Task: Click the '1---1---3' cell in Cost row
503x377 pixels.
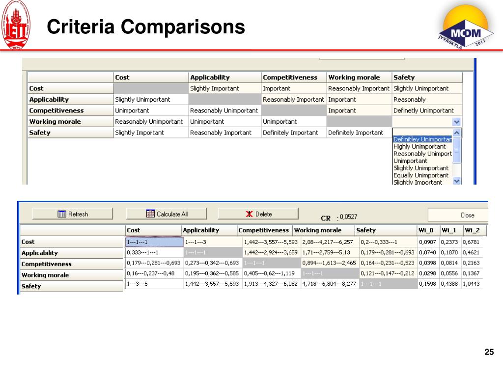Action: tap(213, 242)
